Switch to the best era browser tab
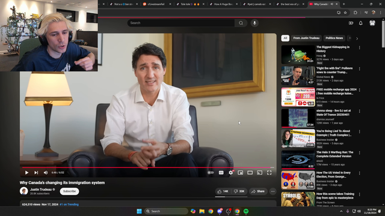This screenshot has height=216, width=385. 289,4
